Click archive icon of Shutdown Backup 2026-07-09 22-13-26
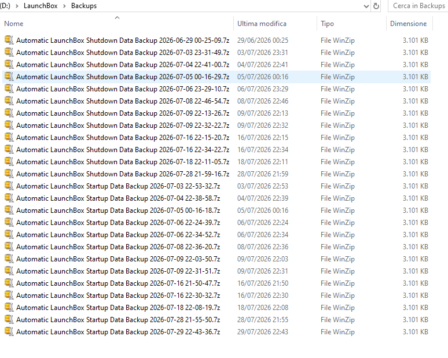448x358 pixels. click(x=9, y=113)
